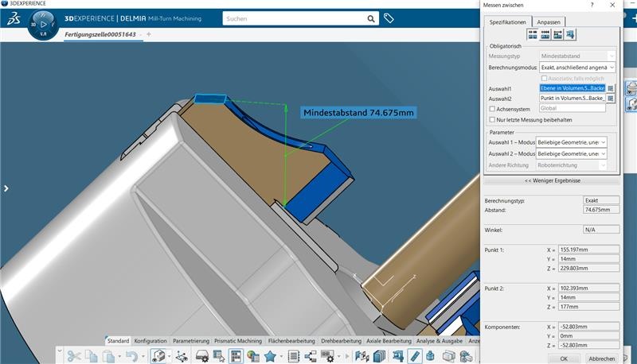
Task: Click the fourth measure icon in dialog toolbar
Action: point(570,34)
